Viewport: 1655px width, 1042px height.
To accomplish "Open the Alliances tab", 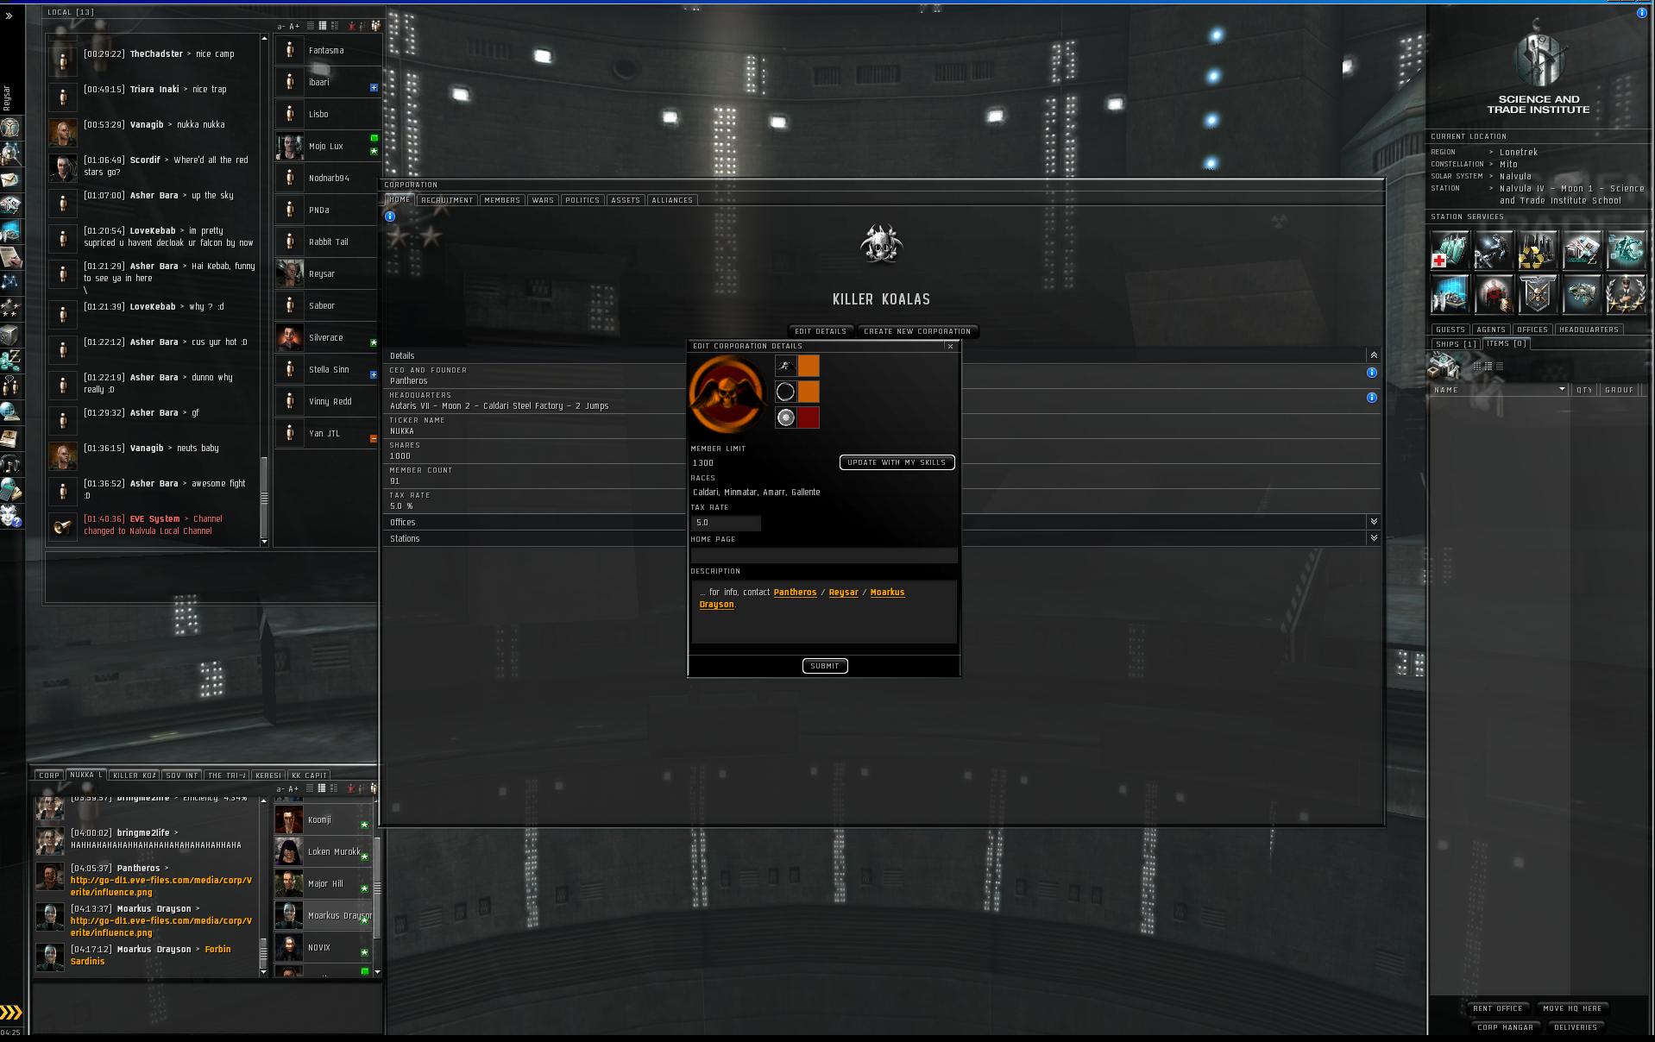I will click(672, 200).
